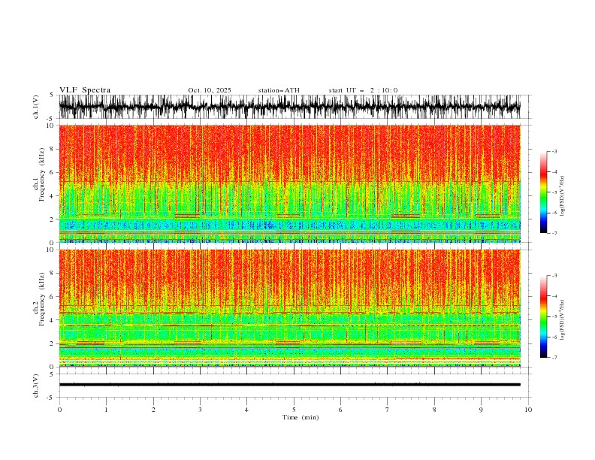Click the upper colorbar "log(PSD)(V²/Hz)" label
Screen dimensions: 595x460
pos(563,195)
